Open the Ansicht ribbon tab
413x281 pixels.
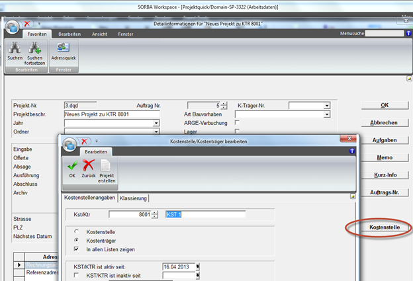[x=100, y=33]
